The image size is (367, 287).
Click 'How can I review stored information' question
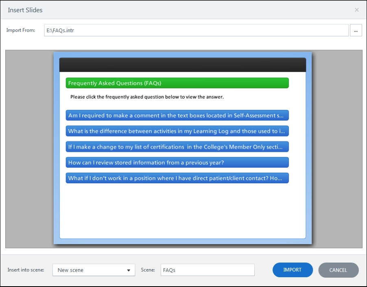[177, 162]
